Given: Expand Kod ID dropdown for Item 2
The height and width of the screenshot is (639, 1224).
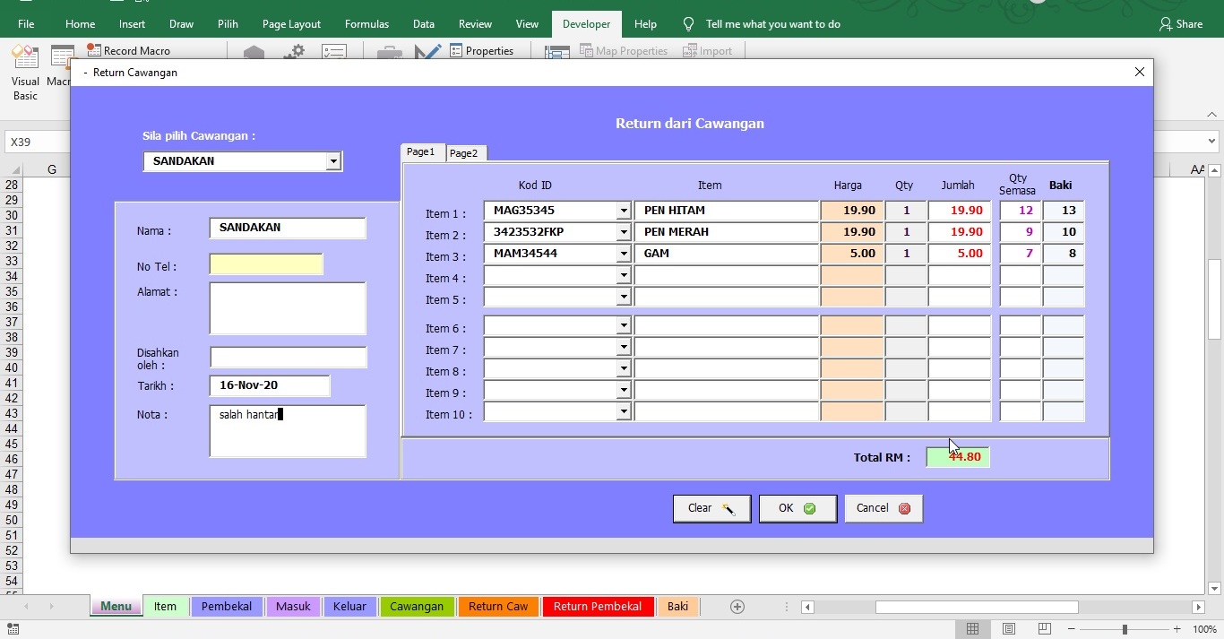Looking at the screenshot, I should pyautogui.click(x=624, y=232).
